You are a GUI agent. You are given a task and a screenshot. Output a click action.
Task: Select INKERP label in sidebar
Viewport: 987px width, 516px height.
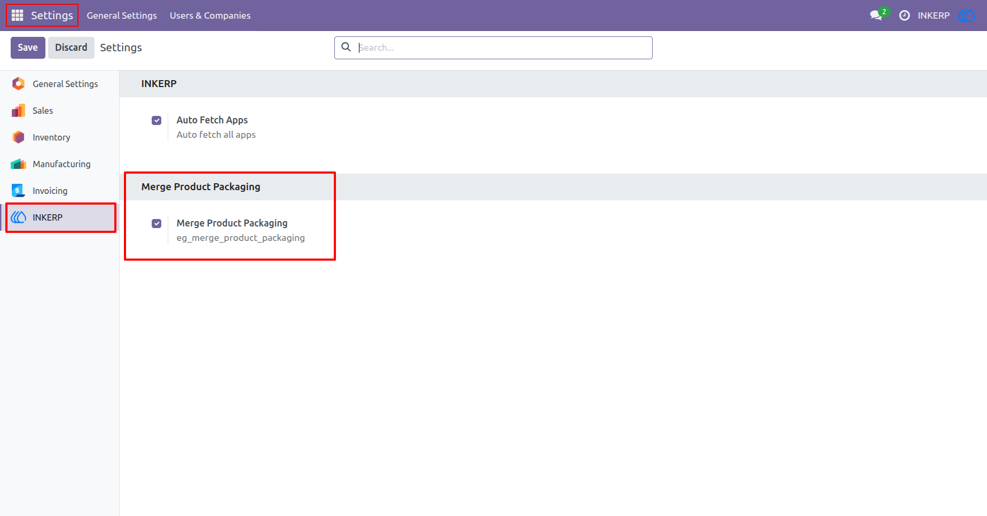(x=48, y=217)
